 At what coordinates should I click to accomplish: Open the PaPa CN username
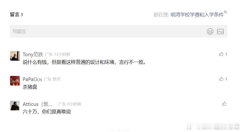(x=32, y=79)
